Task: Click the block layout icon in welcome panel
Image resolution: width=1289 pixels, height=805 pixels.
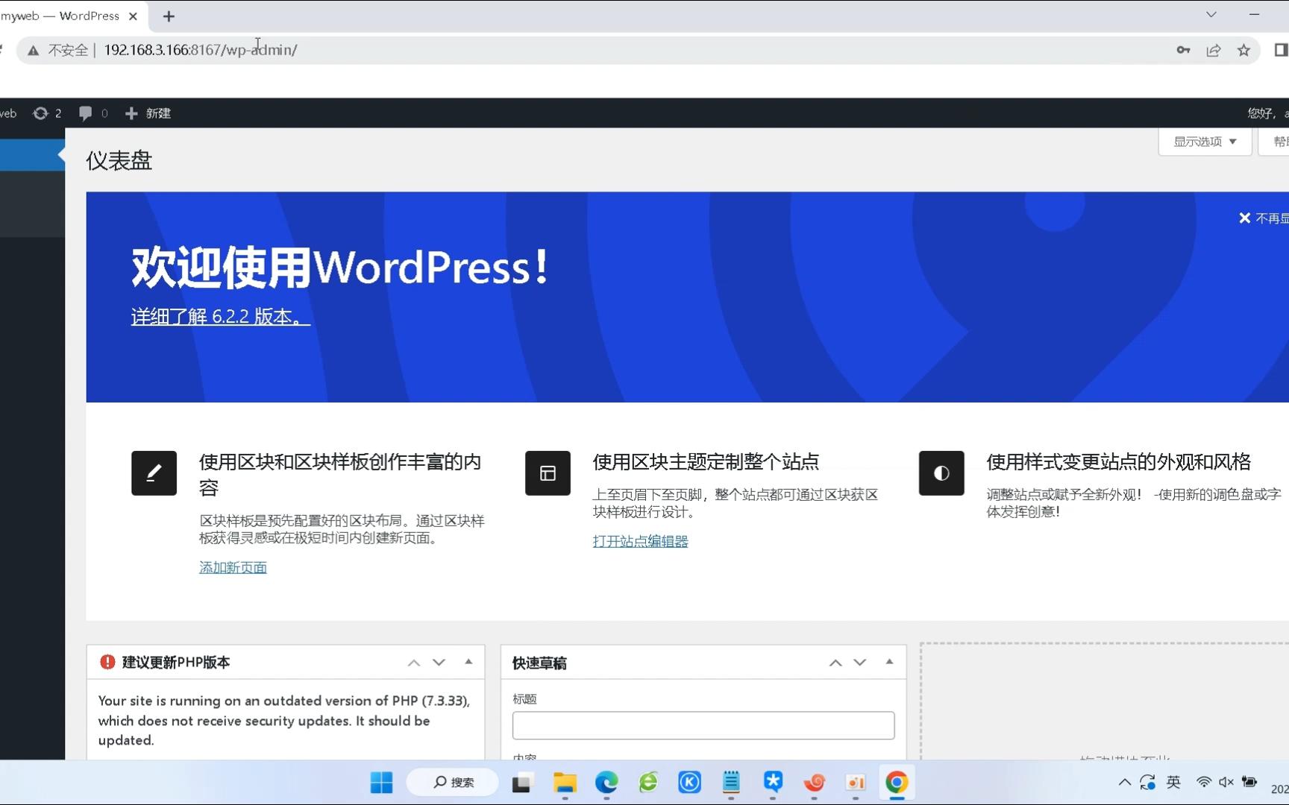Action: tap(548, 473)
